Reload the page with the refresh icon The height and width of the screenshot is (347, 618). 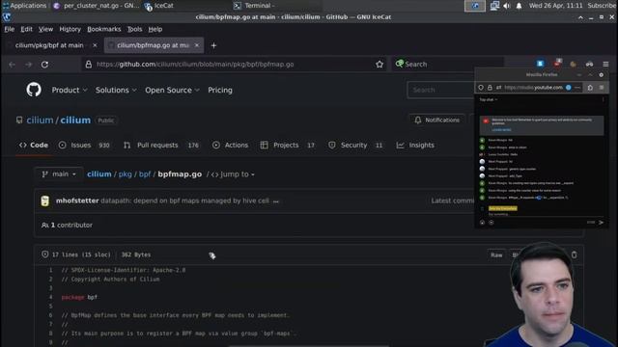pyautogui.click(x=45, y=65)
